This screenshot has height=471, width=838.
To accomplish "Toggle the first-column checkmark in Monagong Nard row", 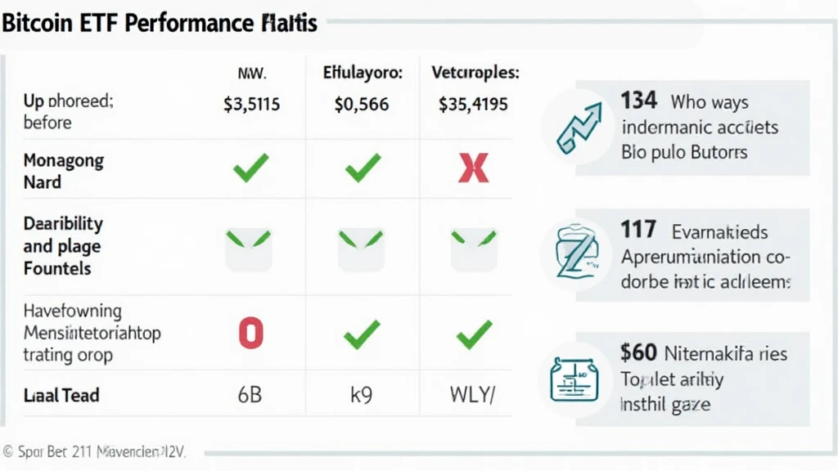I will click(x=250, y=169).
